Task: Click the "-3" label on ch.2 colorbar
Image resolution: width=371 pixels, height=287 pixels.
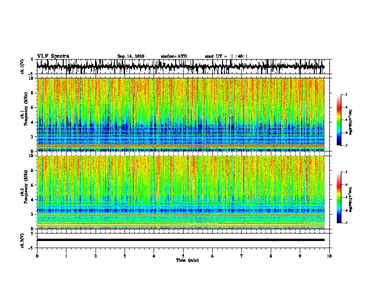Action: pyautogui.click(x=346, y=172)
